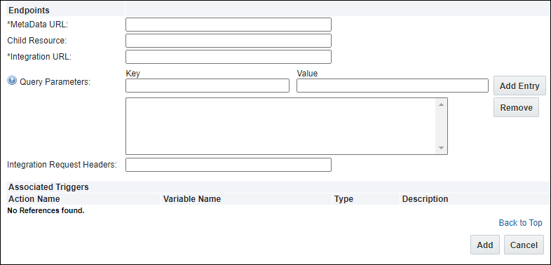Image resolution: width=551 pixels, height=265 pixels.
Task: Focus the Child Resource text box
Action: click(229, 41)
